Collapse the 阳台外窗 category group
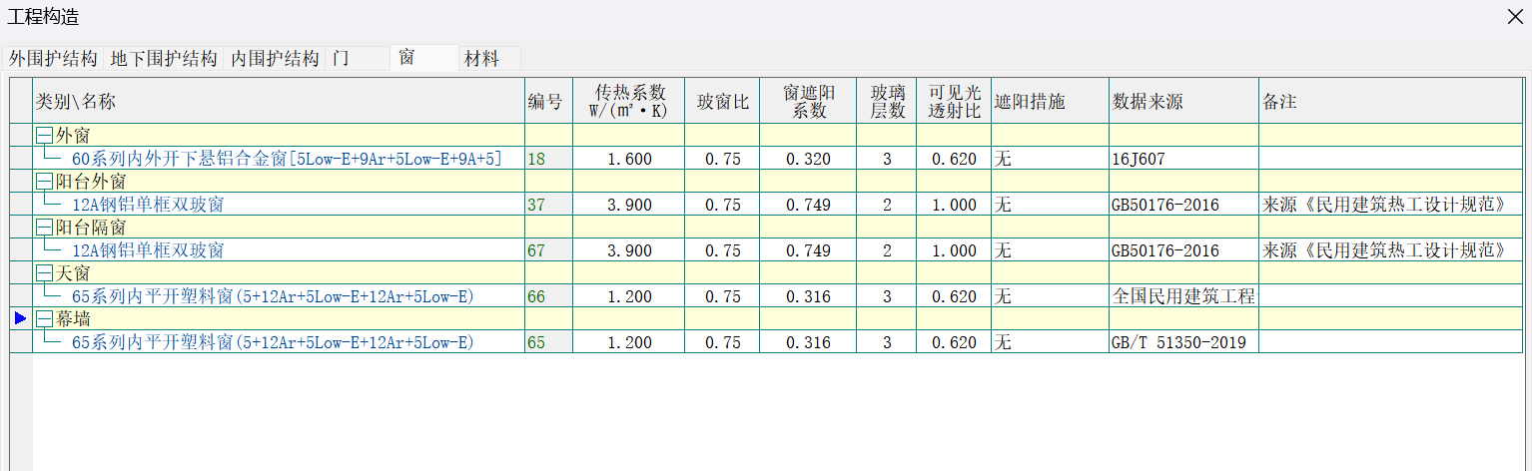The image size is (1532, 471). coord(44,182)
